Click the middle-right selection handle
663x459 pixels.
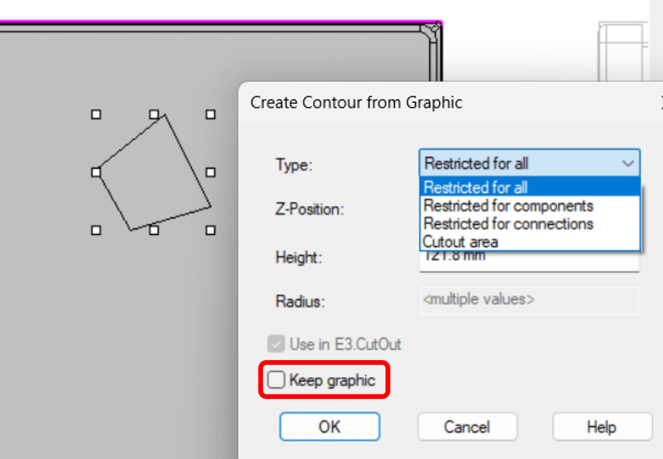(210, 172)
